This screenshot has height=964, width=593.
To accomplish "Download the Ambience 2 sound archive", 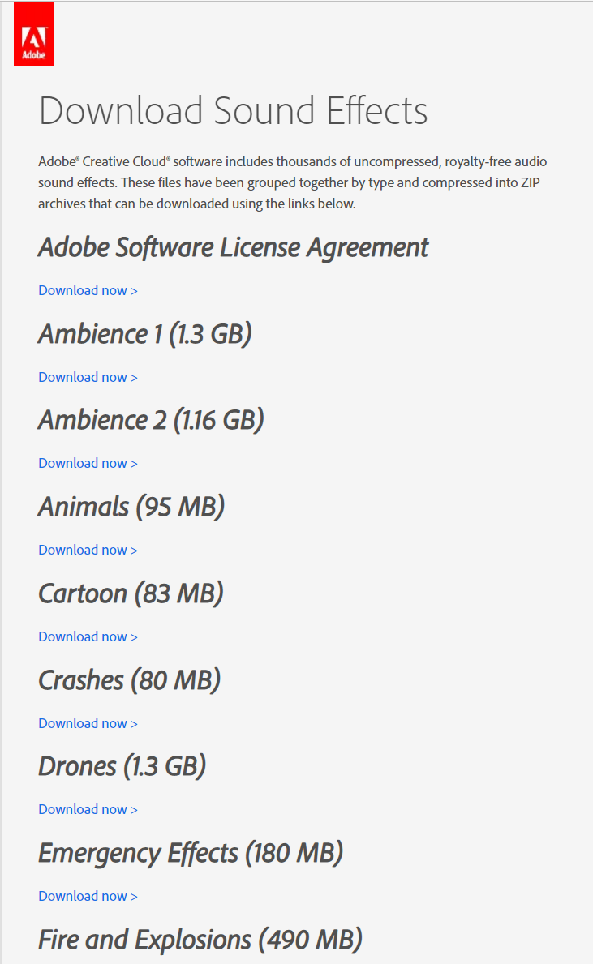I will click(x=88, y=463).
